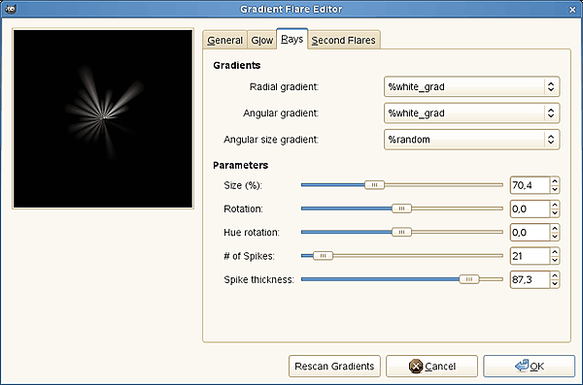Increase Spike thickness with up arrow

(x=555, y=275)
